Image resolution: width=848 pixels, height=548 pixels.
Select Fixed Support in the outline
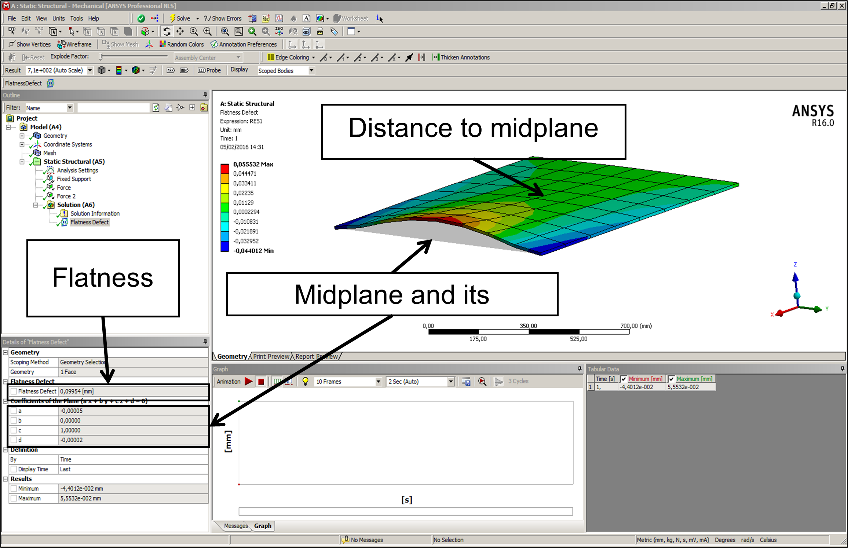(74, 179)
